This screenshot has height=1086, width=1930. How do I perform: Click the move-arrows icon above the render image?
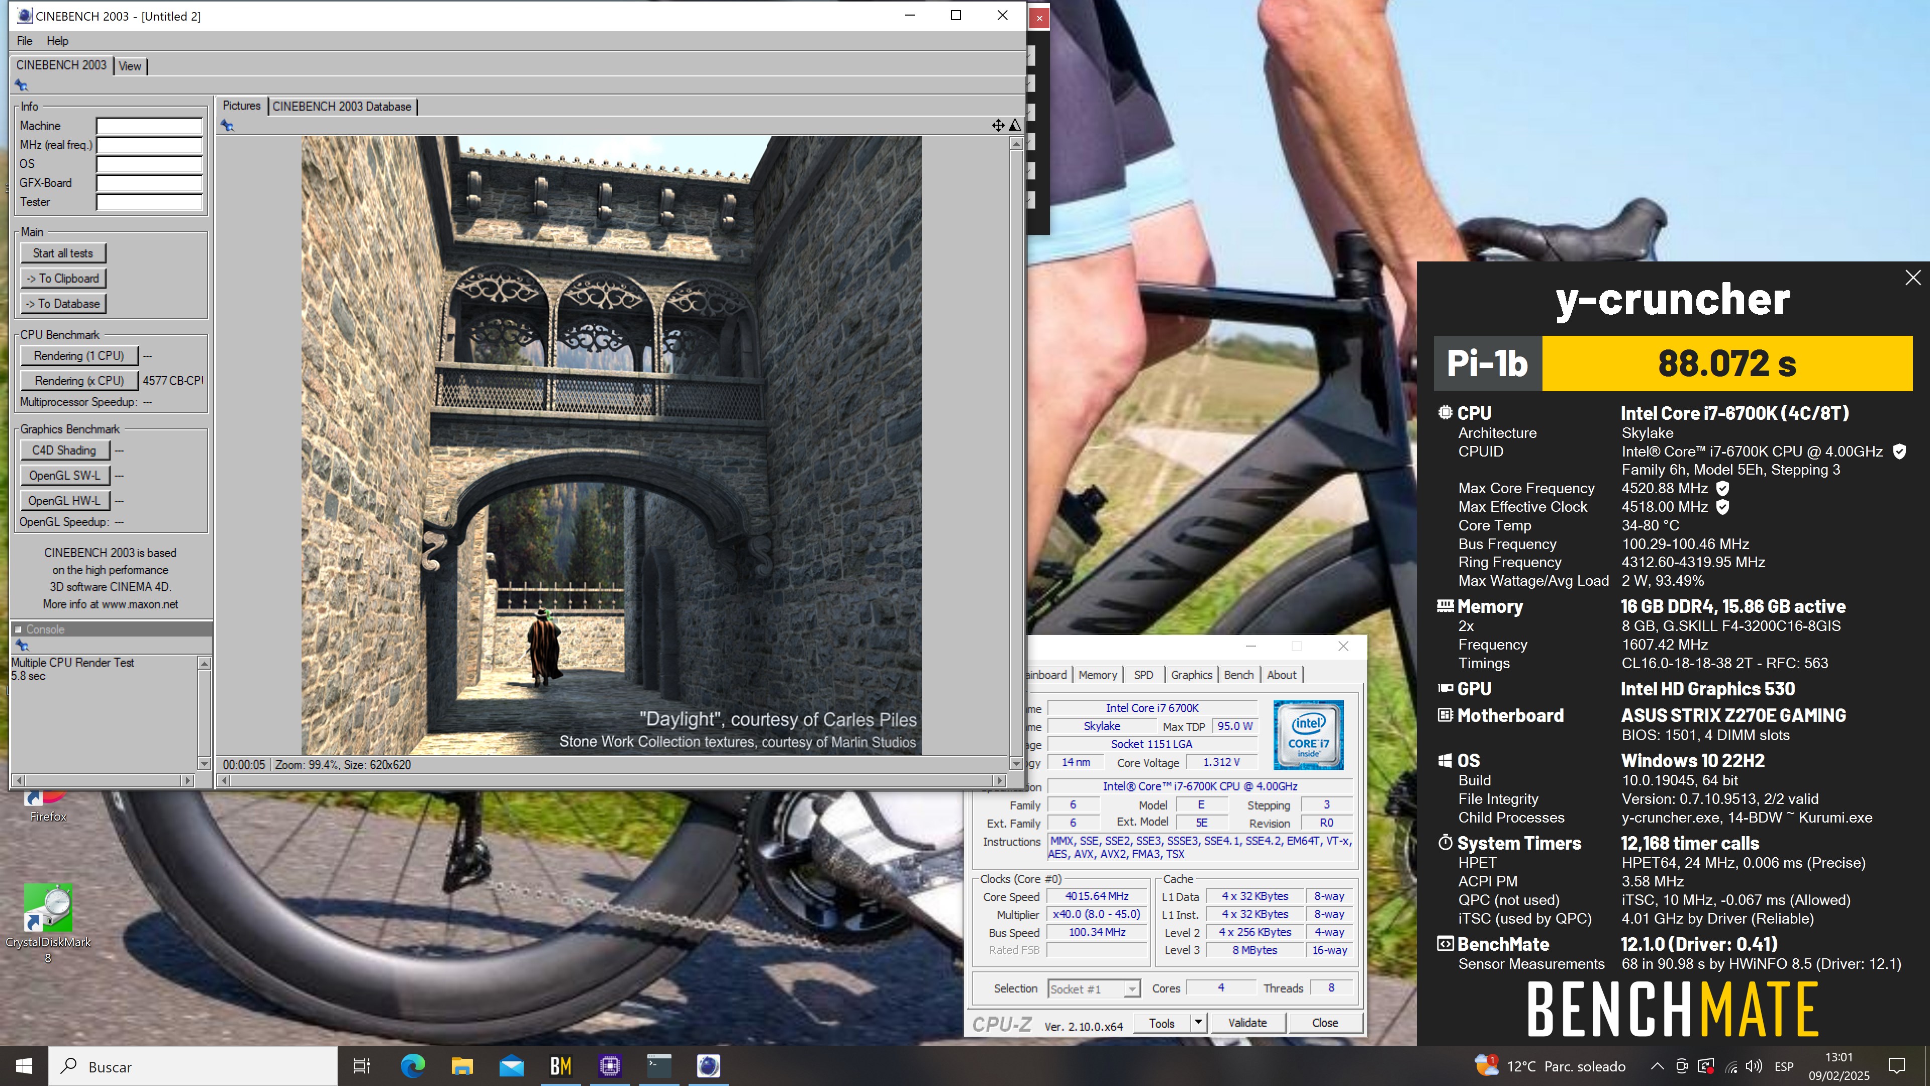998,125
